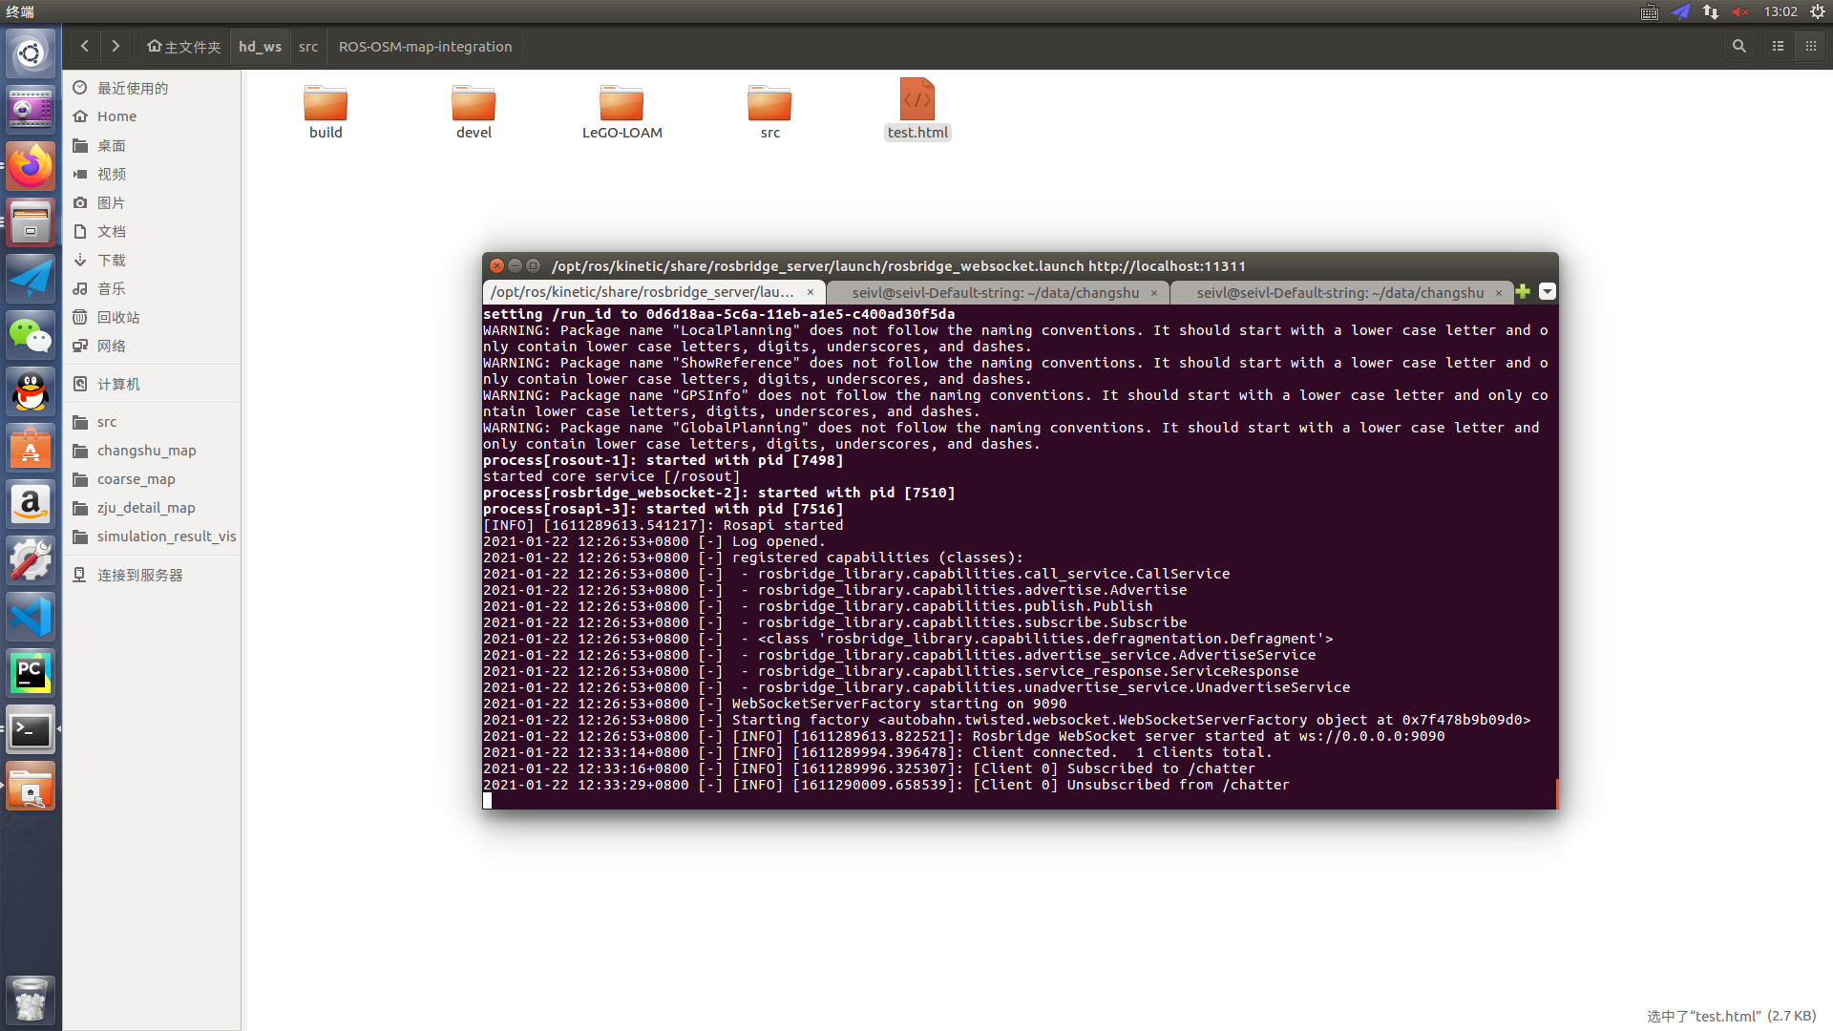The width and height of the screenshot is (1833, 1031).
Task: Switch to list view icon
Action: tap(1778, 46)
